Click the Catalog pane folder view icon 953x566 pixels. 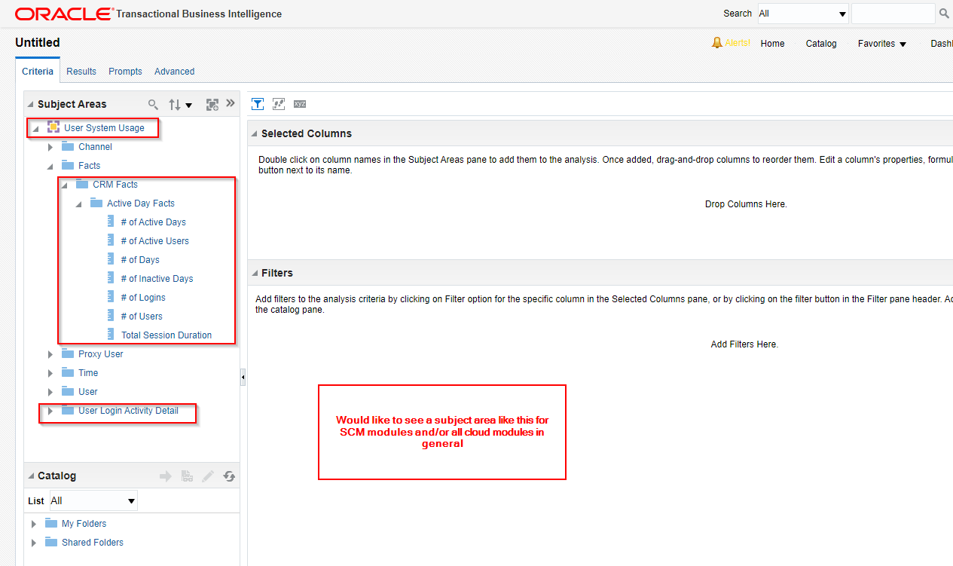tap(187, 476)
